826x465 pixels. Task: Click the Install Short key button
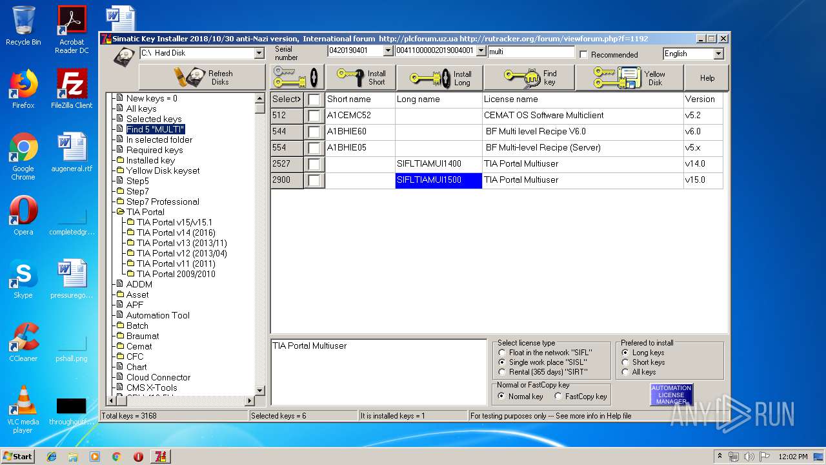[x=360, y=77]
